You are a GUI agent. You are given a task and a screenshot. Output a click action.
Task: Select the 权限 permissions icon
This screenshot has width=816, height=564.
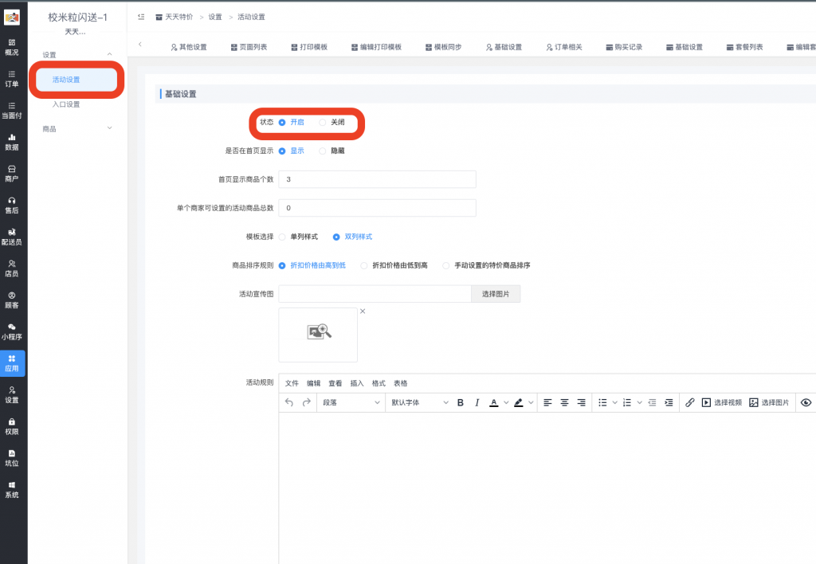tap(13, 426)
